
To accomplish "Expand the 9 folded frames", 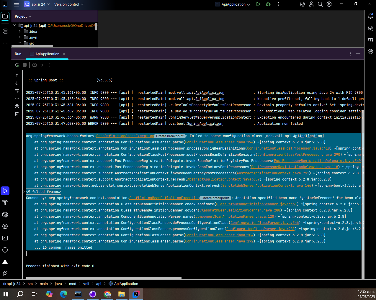I will tap(43, 192).
